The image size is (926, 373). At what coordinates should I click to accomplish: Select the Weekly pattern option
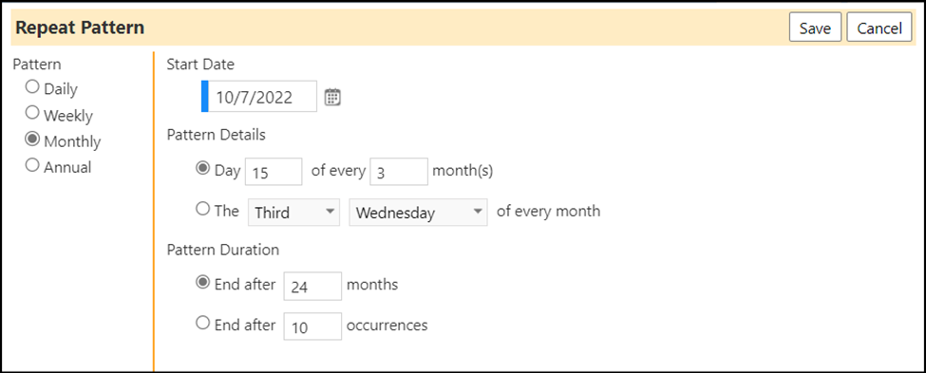[32, 113]
